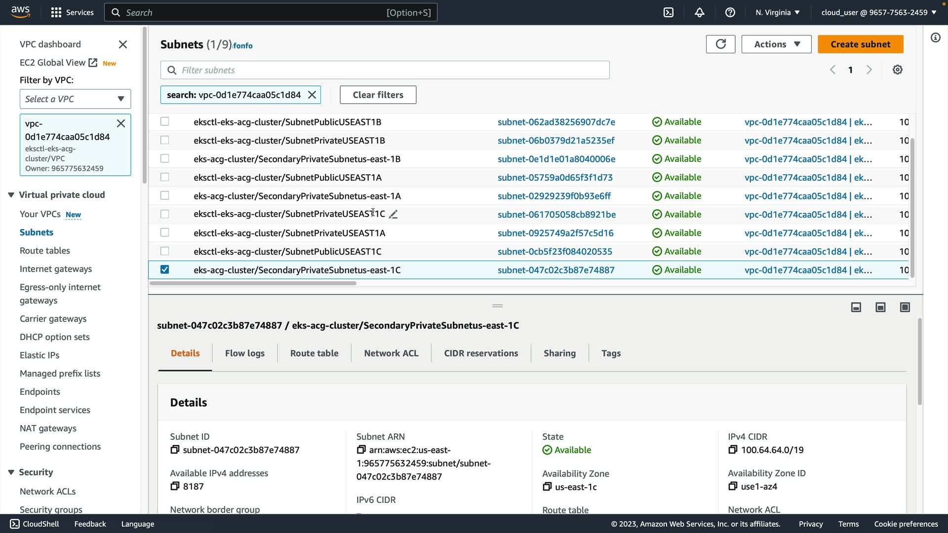Click the Create subnet button

coord(860,44)
